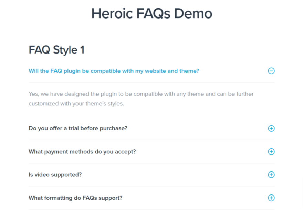Expand 'What formatting do FAQs support?'

(x=75, y=198)
